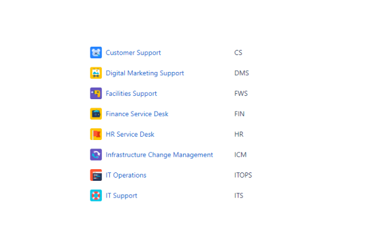Click the Digital Marketing Support project icon

tap(96, 73)
